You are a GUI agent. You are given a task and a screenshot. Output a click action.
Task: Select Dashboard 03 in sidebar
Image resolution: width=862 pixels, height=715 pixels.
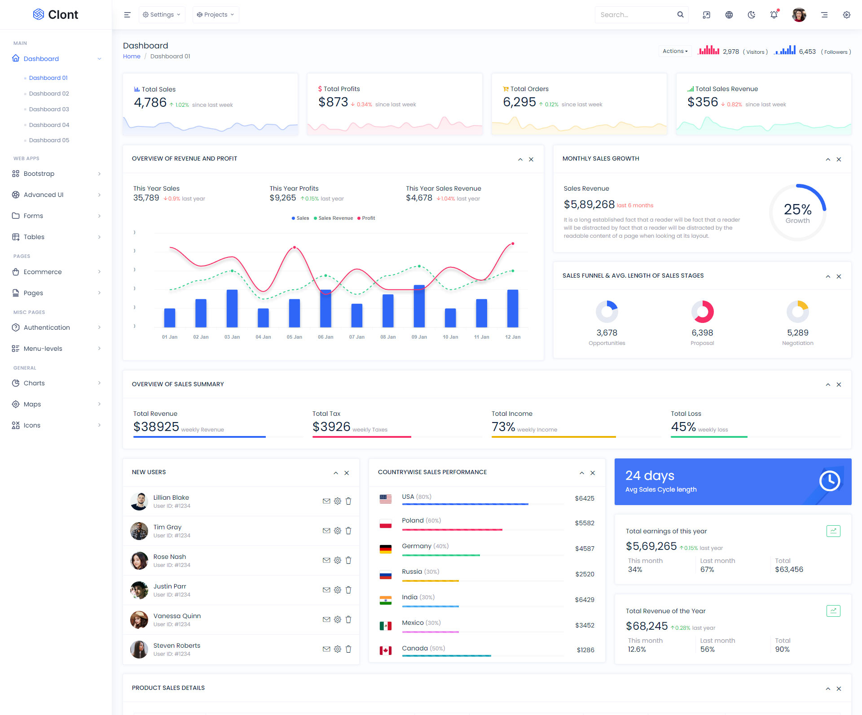click(49, 109)
